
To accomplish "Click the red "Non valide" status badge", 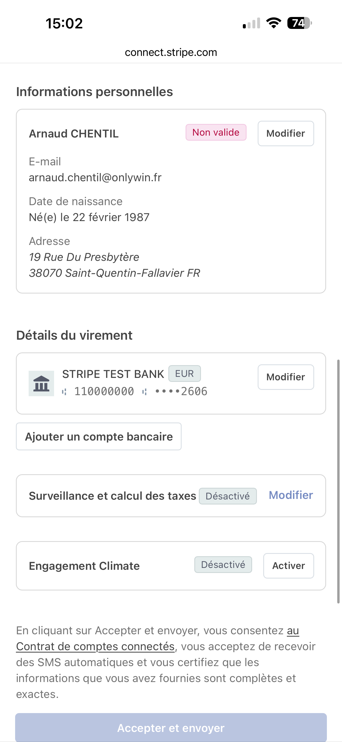I will [216, 132].
